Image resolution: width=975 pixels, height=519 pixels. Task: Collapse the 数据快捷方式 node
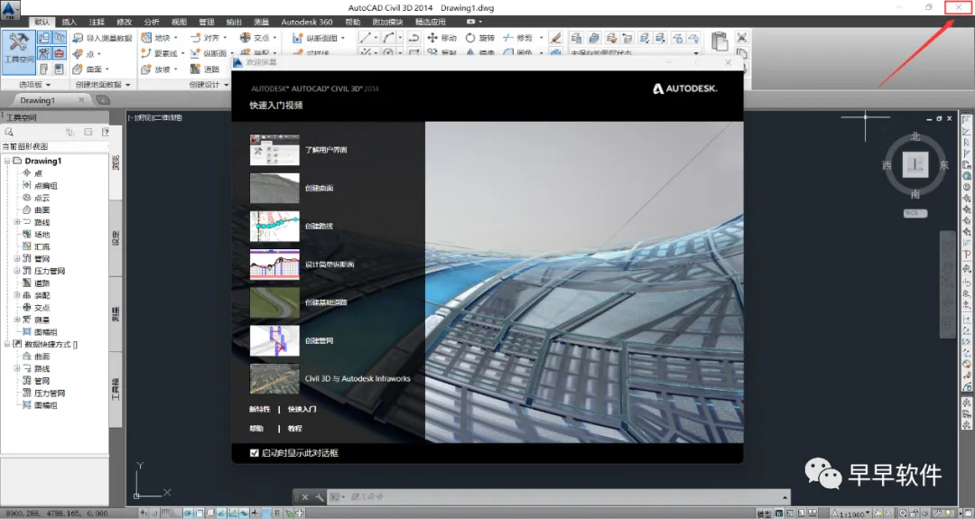point(7,344)
